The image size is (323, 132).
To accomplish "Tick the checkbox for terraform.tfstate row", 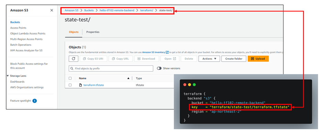I will (x=70, y=85).
